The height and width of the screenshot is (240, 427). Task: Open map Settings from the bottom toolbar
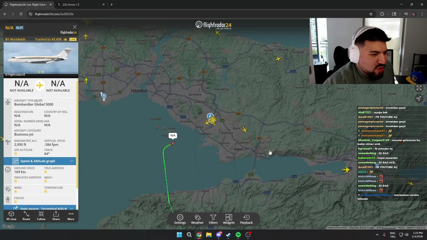[180, 219]
